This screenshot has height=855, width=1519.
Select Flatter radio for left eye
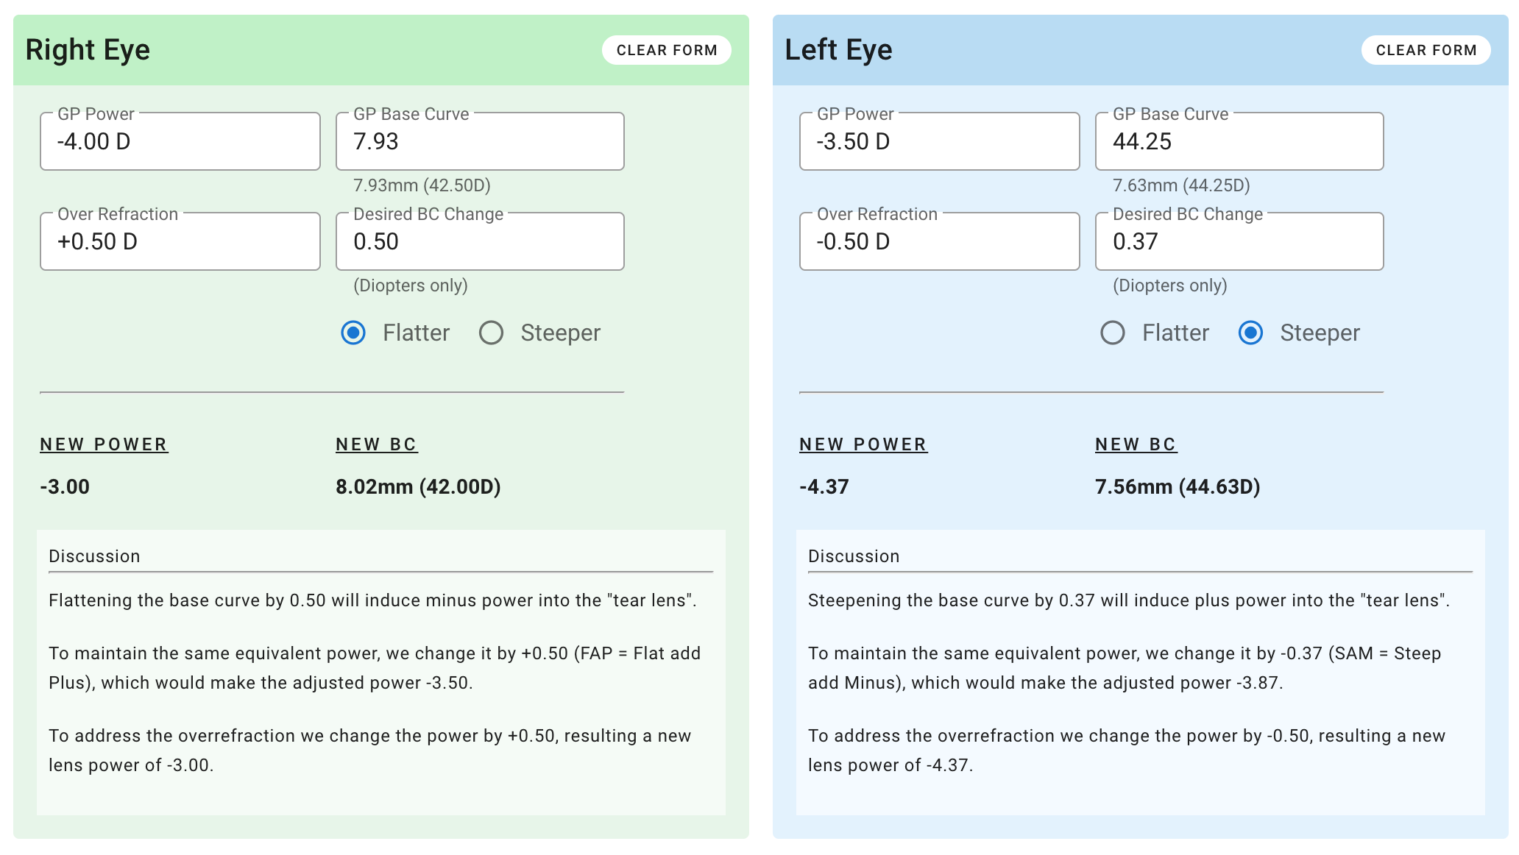click(x=1112, y=333)
